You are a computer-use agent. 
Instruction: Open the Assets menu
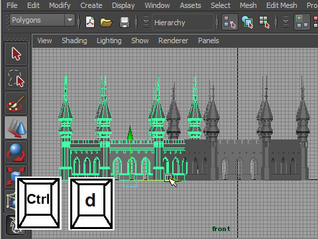pos(190,5)
